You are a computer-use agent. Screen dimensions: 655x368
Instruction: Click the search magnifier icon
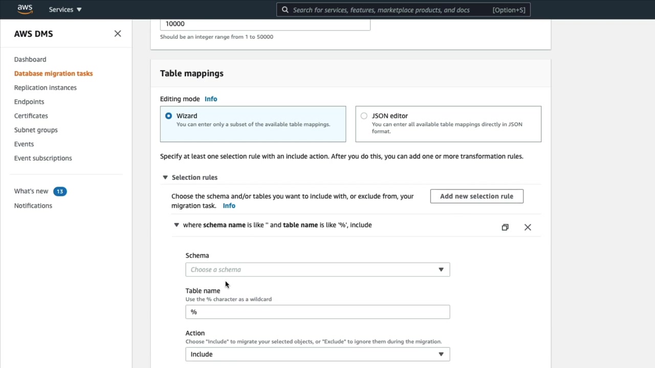[285, 10]
